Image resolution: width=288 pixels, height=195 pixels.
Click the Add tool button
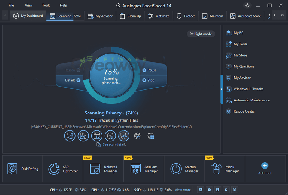point(265,169)
